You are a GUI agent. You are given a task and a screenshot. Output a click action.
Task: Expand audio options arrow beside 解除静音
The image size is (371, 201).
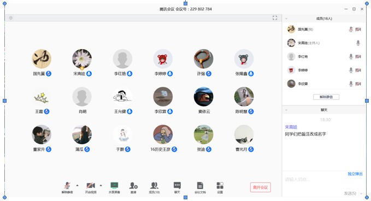pyautogui.click(x=78, y=185)
